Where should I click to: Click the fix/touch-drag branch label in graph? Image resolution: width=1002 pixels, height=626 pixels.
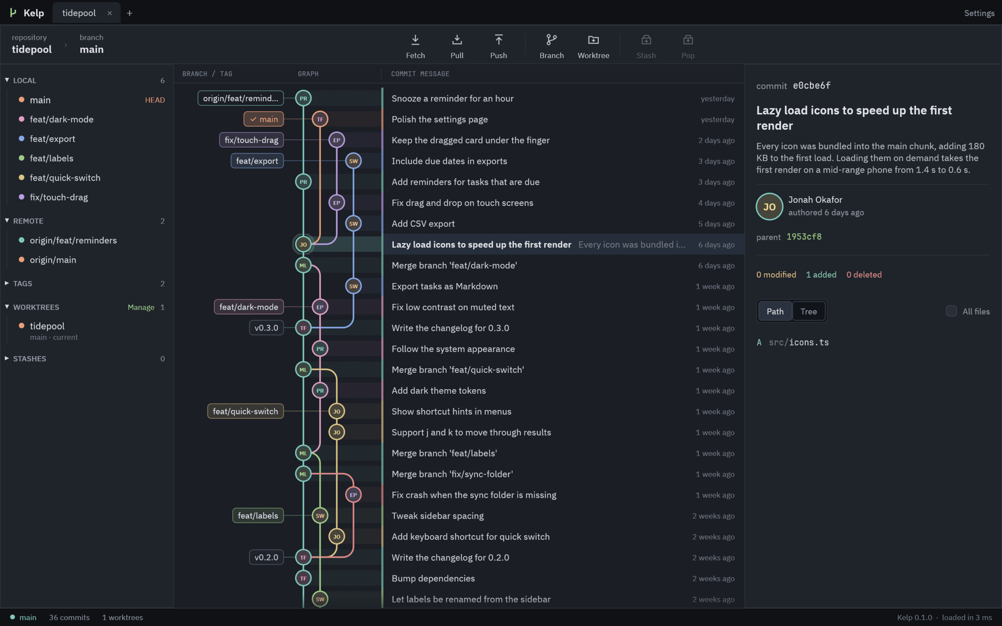point(251,140)
